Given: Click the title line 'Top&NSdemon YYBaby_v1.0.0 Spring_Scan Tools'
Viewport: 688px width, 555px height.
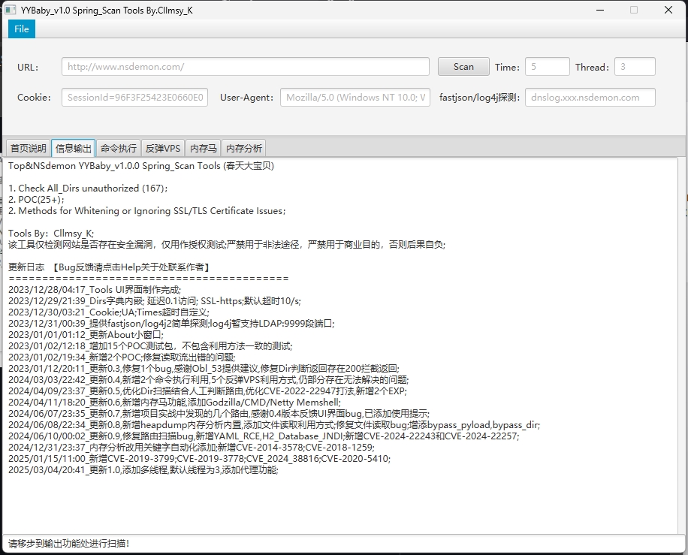Looking at the screenshot, I should [x=141, y=166].
